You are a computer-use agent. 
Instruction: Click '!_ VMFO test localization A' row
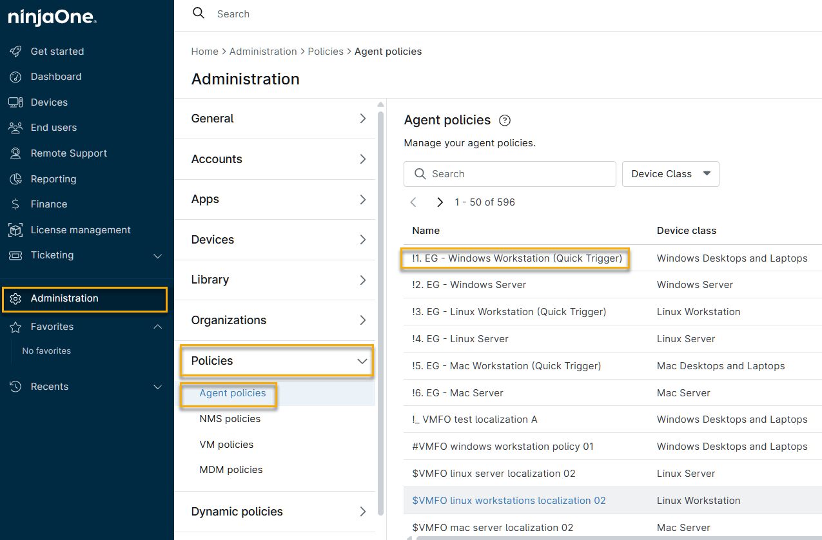(x=475, y=419)
